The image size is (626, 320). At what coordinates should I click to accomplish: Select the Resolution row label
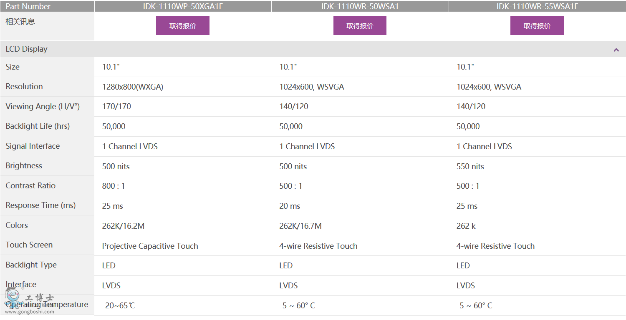(x=24, y=87)
